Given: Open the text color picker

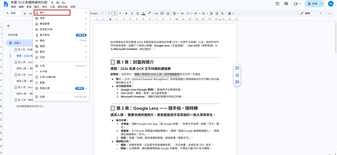Looking at the screenshot, I should click(x=143, y=13).
